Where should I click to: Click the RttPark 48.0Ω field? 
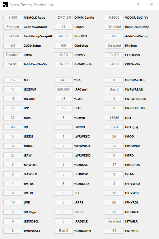point(63,55)
